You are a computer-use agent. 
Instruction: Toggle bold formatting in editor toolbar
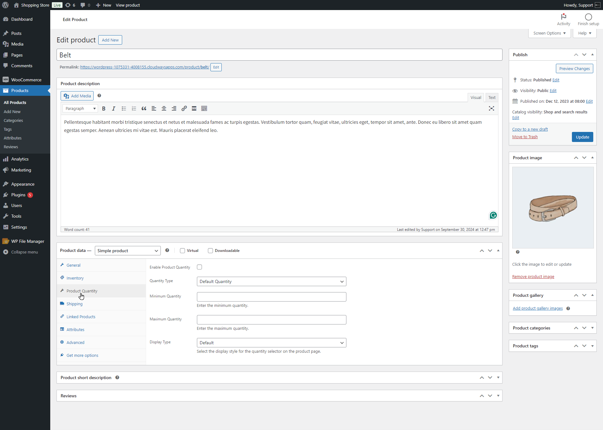coord(104,108)
